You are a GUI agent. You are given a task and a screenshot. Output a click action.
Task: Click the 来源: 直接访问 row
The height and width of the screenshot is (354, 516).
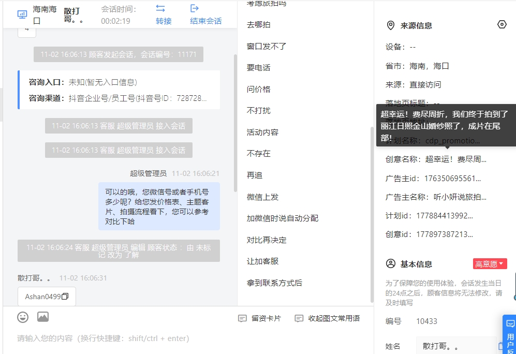pyautogui.click(x=414, y=84)
